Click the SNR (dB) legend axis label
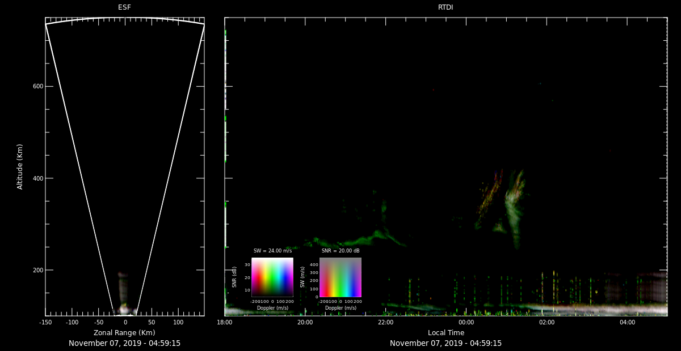681x351 pixels. (x=234, y=277)
